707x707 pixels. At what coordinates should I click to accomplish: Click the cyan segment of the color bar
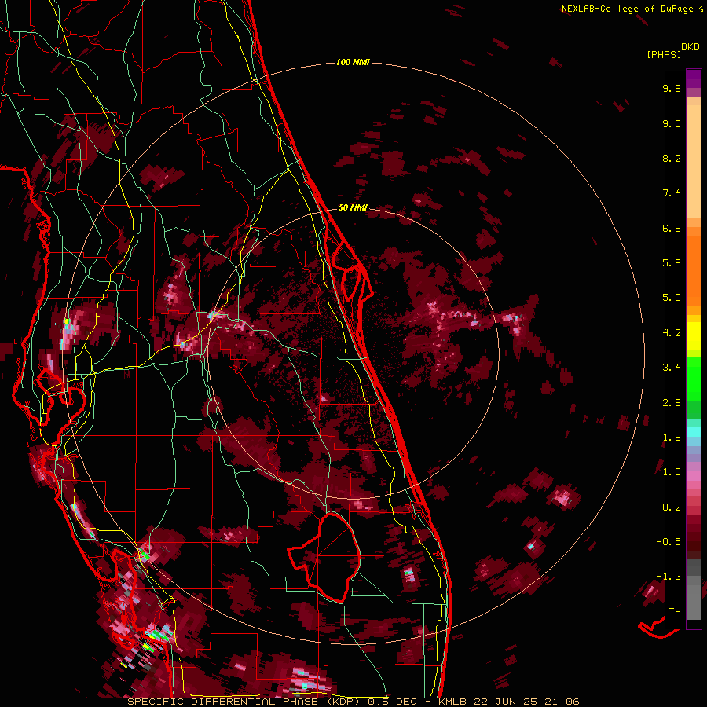[x=694, y=431]
